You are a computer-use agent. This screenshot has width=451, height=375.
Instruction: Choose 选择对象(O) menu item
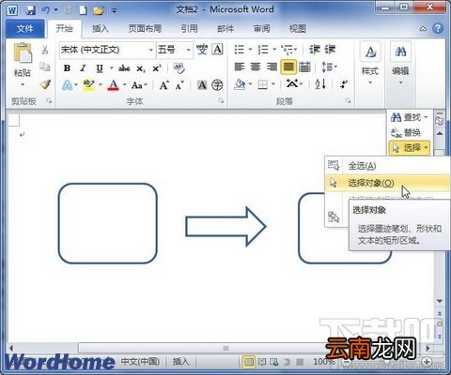(x=388, y=183)
